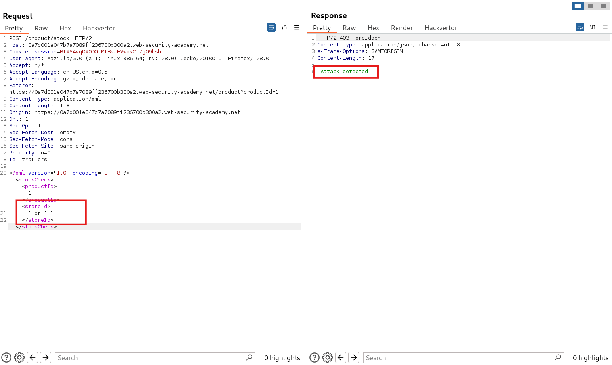Screen dimensions: 612x365
Task: Click the XML declaration line
Action: pos(69,173)
